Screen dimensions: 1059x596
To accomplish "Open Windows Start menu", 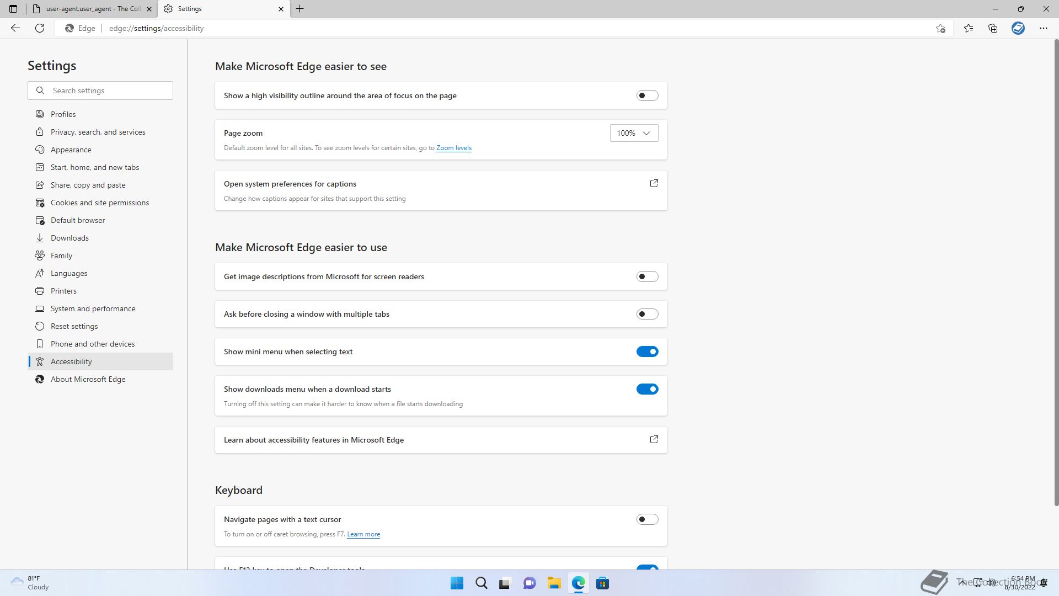I will tap(457, 583).
